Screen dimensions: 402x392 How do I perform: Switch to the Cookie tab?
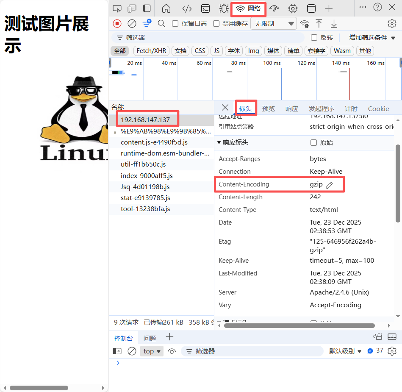point(378,109)
